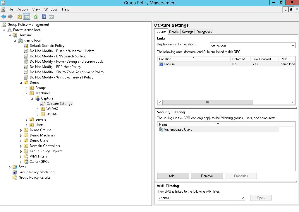Click the Up one level folder icon

pyautogui.click(x=19, y=17)
